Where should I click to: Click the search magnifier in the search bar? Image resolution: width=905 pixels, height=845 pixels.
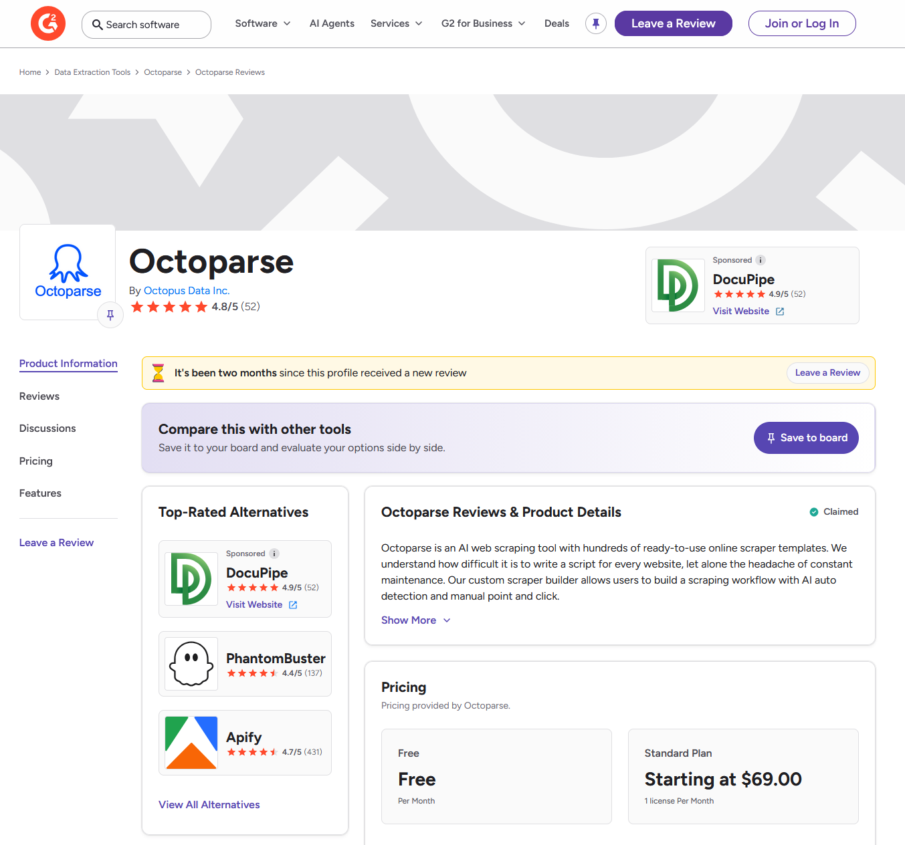click(x=98, y=24)
